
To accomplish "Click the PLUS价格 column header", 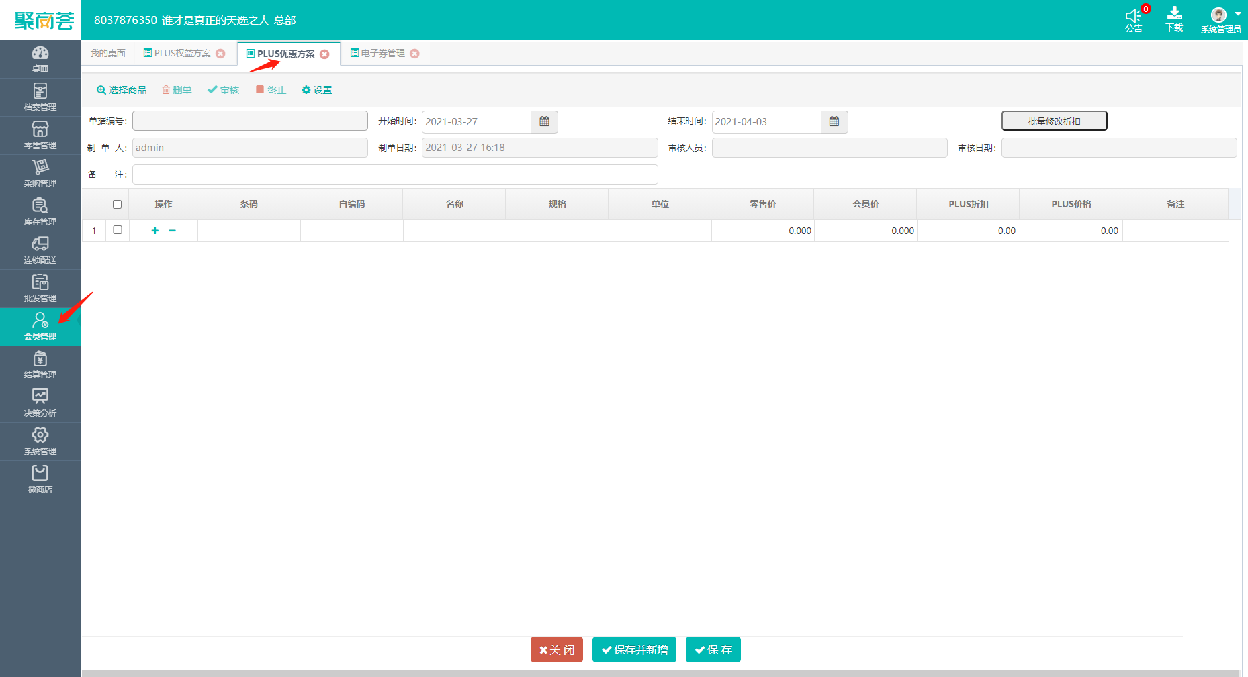I will 1071,204.
